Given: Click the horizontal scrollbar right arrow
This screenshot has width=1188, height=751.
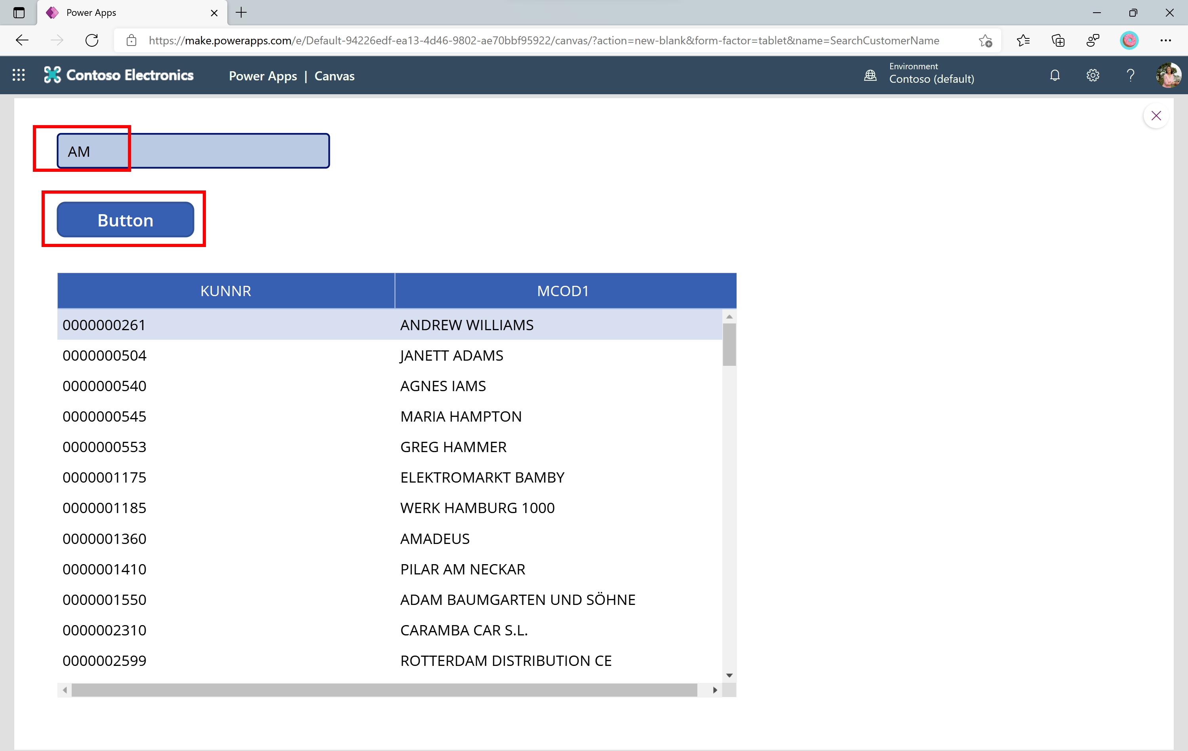Looking at the screenshot, I should click(x=715, y=690).
